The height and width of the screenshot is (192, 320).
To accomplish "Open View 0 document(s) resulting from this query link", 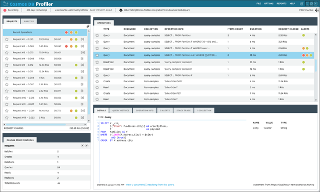I will (150, 185).
